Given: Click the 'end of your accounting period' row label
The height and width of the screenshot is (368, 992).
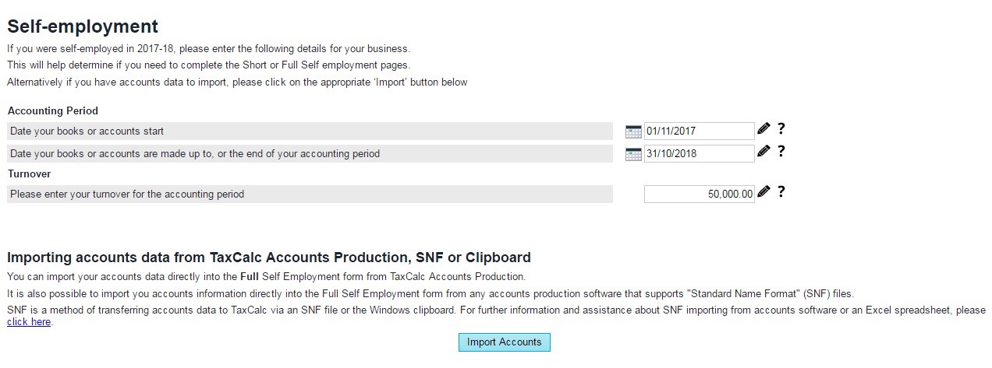Looking at the screenshot, I should click(195, 154).
